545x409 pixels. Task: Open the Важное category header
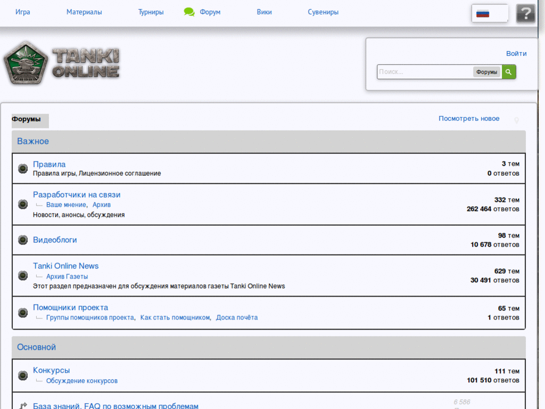click(x=33, y=141)
